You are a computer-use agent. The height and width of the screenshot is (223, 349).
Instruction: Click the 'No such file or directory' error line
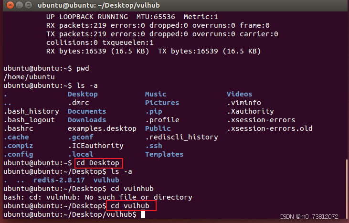tap(98, 197)
